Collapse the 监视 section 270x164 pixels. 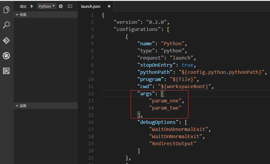coord(23,106)
